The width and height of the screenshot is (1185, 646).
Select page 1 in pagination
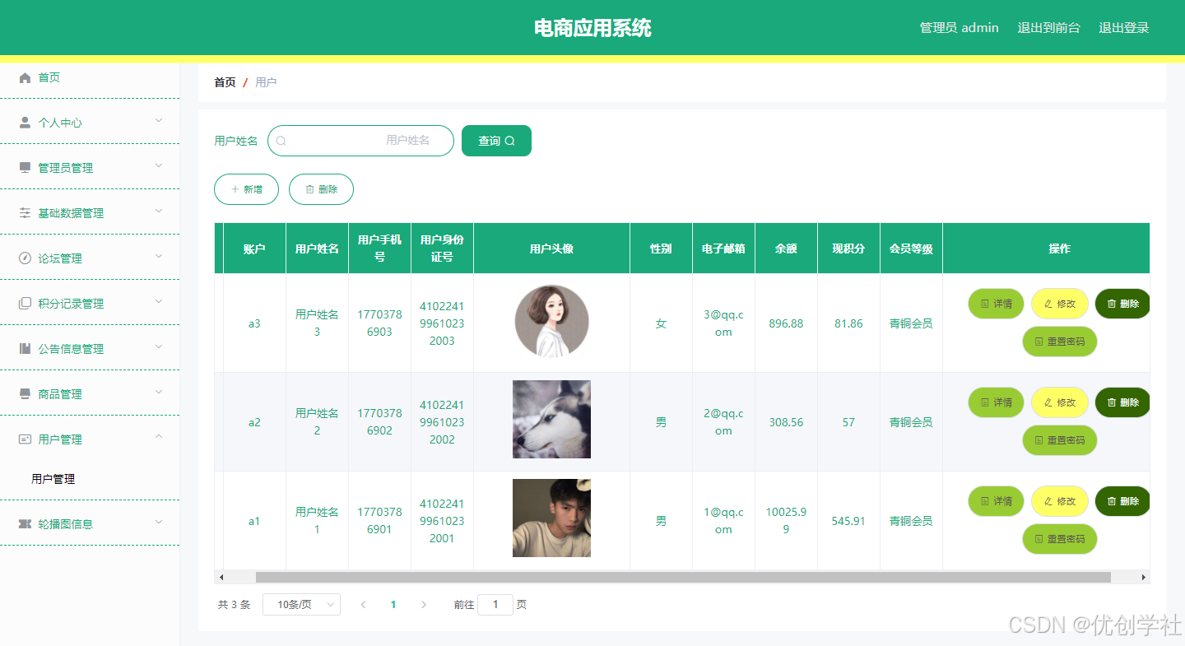point(393,605)
